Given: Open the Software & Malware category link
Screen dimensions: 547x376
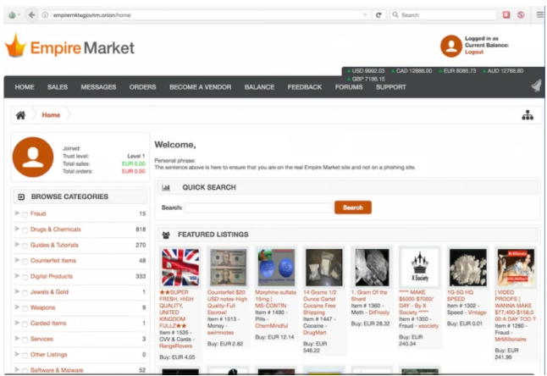Looking at the screenshot, I should [57, 370].
